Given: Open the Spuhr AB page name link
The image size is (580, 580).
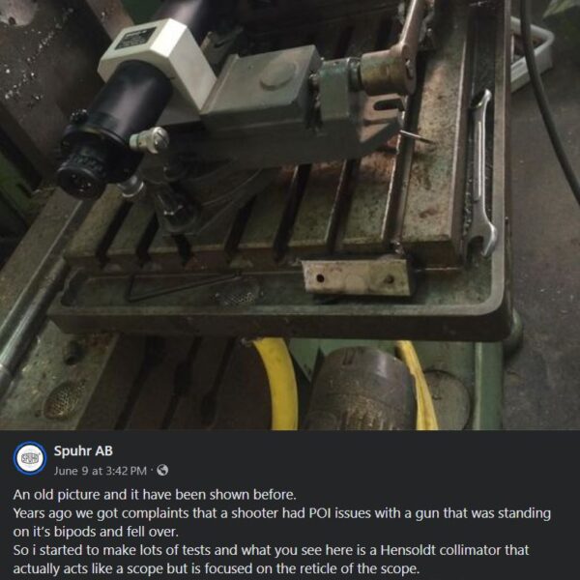Looking at the screenshot, I should tap(83, 450).
